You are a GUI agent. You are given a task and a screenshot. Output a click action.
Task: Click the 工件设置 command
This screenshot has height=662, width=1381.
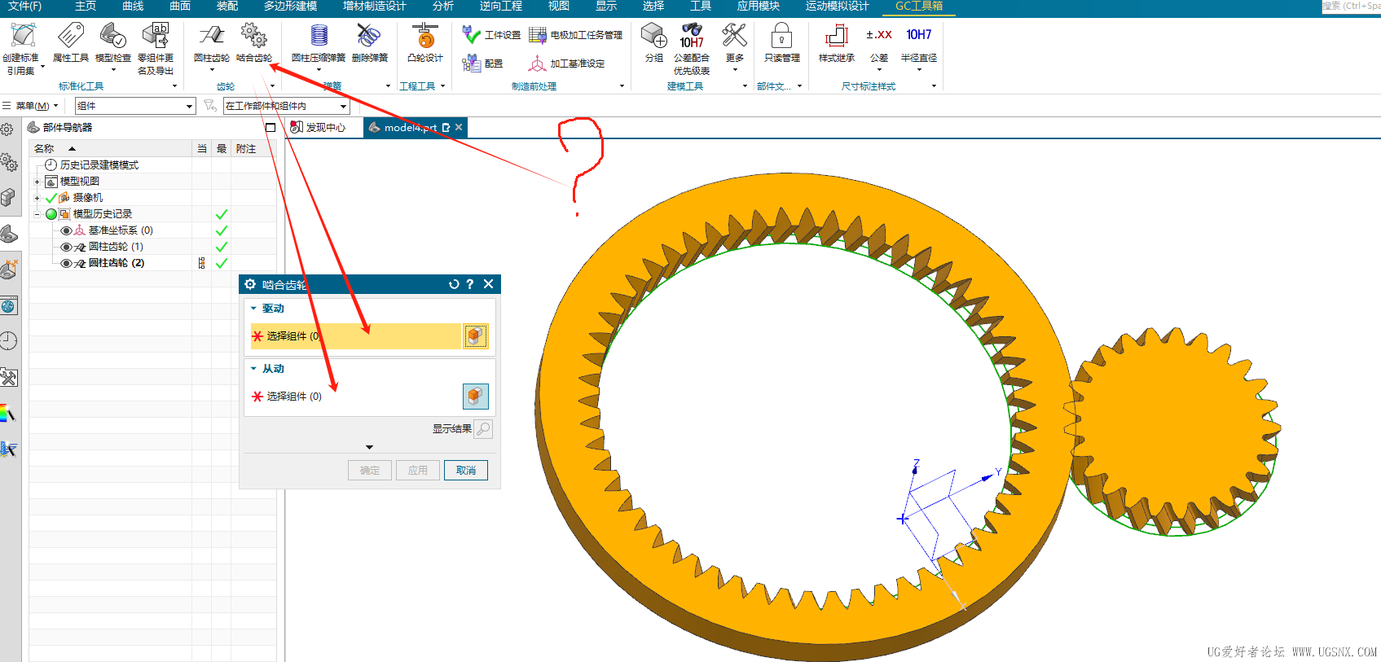pyautogui.click(x=491, y=35)
